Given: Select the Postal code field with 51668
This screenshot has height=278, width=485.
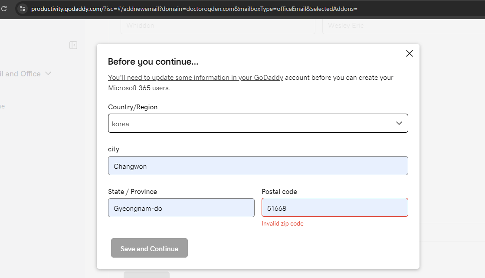Looking at the screenshot, I should pyautogui.click(x=334, y=208).
